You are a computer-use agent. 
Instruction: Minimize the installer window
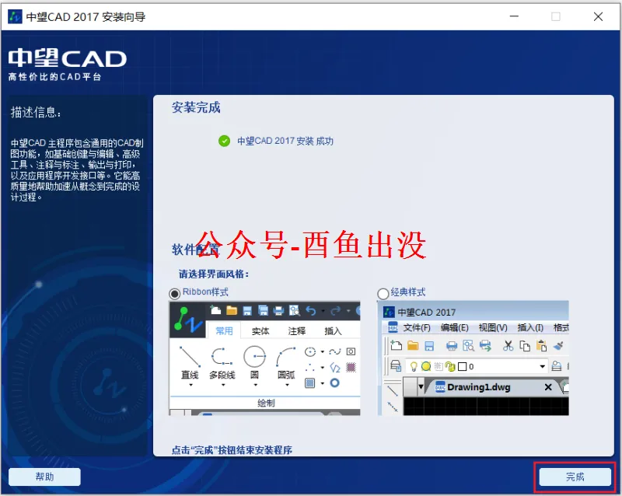[x=514, y=16]
